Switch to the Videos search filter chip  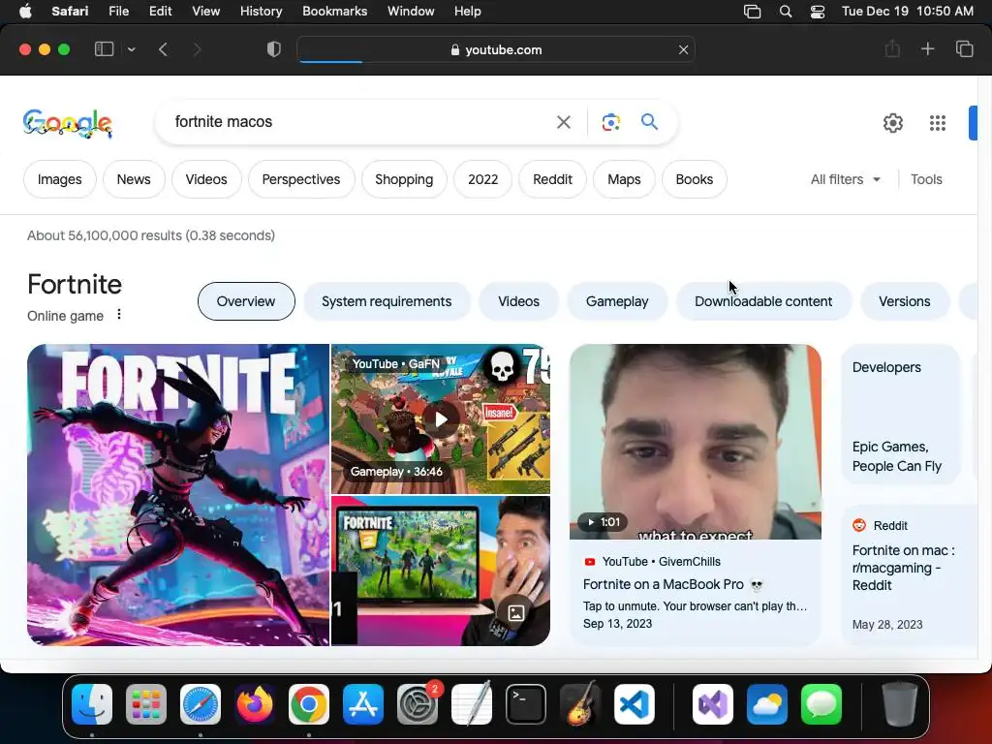(x=206, y=179)
